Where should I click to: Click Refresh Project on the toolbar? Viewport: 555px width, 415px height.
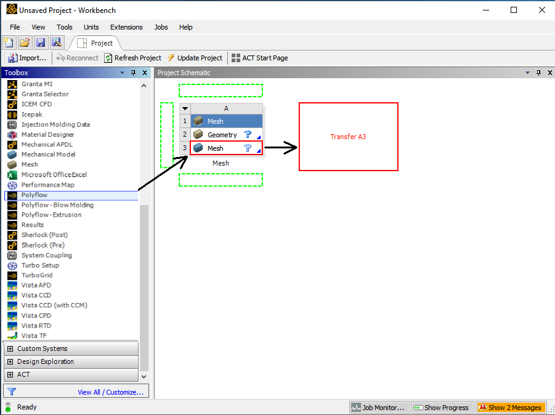pos(133,57)
